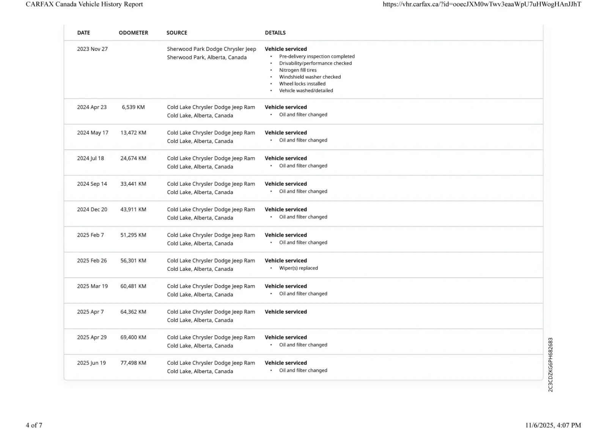
Task: Select 'Drivability/performance checked' detail line
Action: click(315, 63)
